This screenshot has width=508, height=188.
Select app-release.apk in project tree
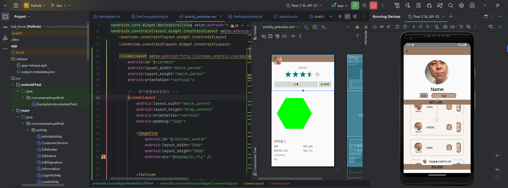coord(34,65)
